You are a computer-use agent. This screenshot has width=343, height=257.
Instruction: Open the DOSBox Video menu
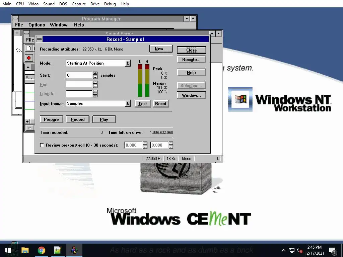pyautogui.click(x=33, y=4)
